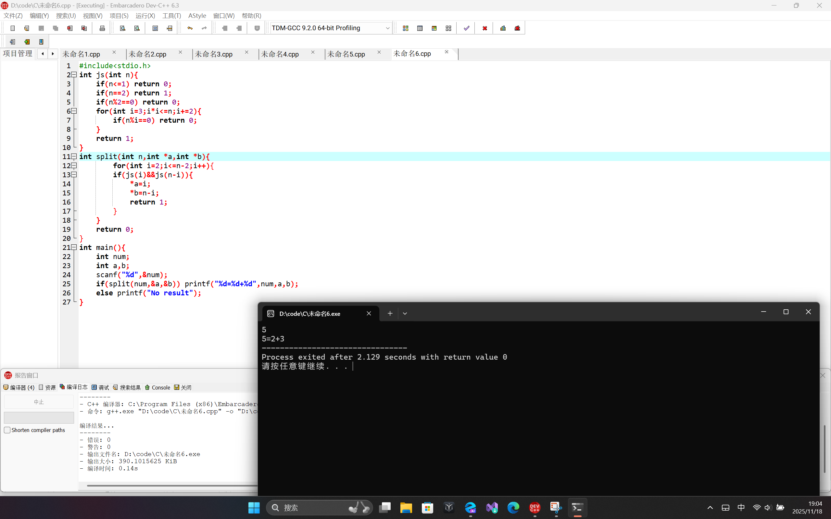Click the purple Syntax Check checkmark
This screenshot has height=519, width=831.
(466, 28)
